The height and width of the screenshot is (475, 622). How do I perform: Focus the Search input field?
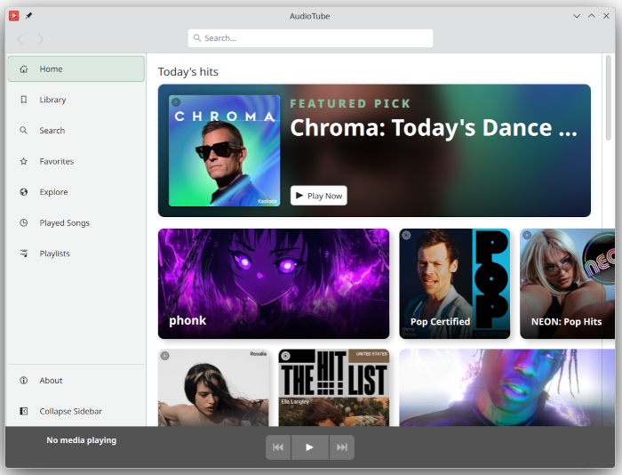click(x=310, y=38)
